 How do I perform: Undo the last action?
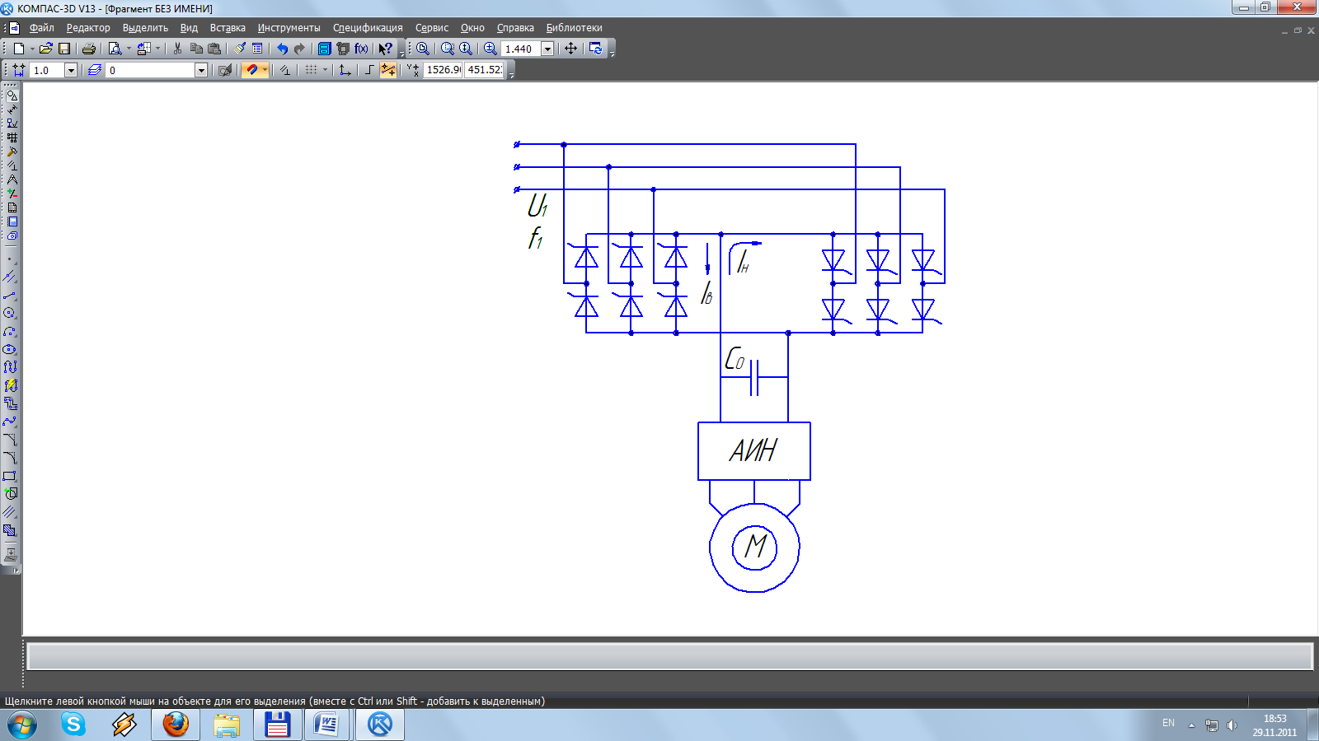coord(282,49)
